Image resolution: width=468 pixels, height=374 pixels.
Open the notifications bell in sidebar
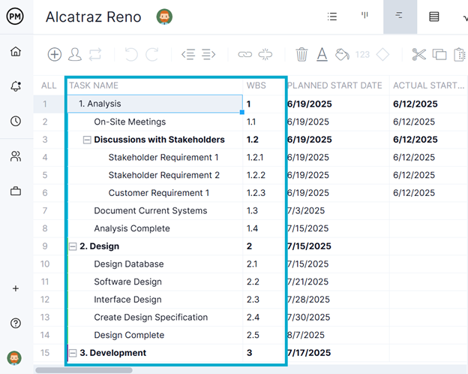click(16, 86)
